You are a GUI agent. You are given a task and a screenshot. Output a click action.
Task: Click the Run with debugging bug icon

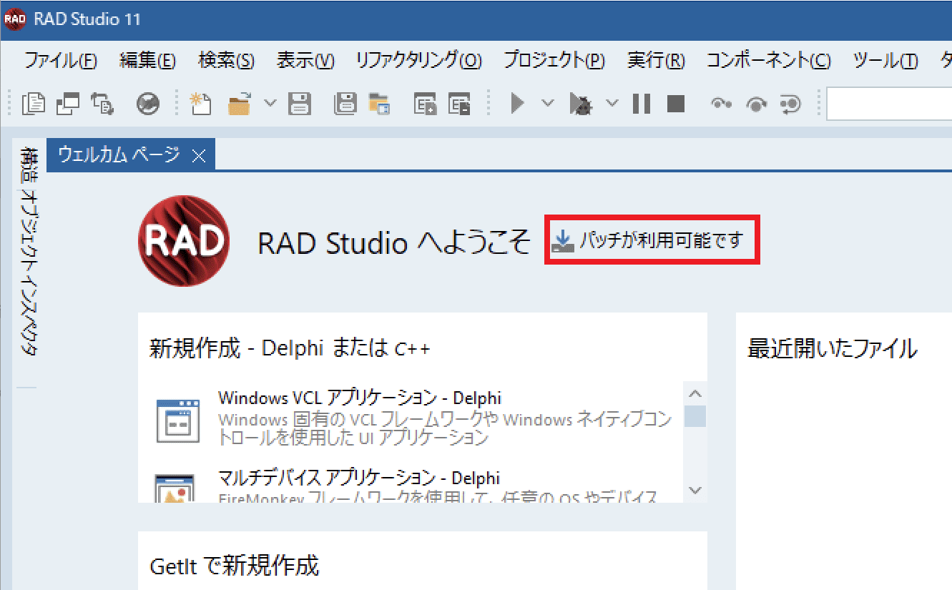(x=581, y=104)
